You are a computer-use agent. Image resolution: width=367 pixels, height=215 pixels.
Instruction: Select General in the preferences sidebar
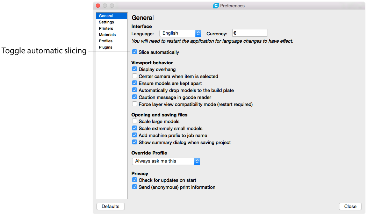[x=111, y=16]
